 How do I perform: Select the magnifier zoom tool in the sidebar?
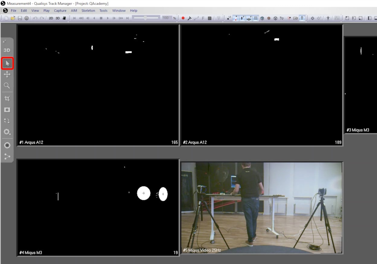point(7,85)
